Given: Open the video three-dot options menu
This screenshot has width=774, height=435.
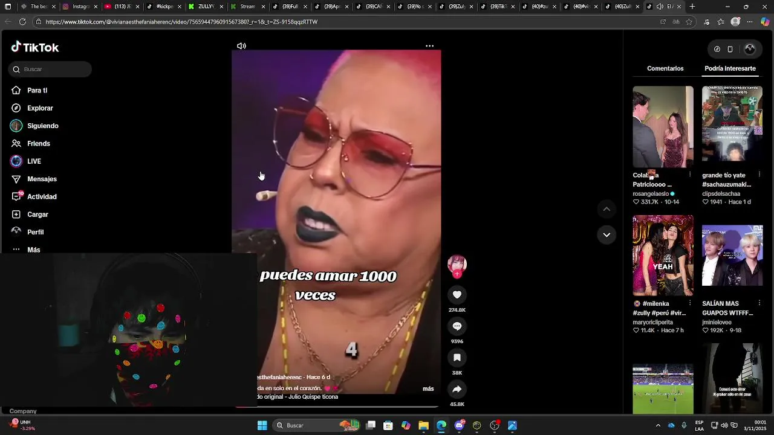Looking at the screenshot, I should [x=429, y=46].
